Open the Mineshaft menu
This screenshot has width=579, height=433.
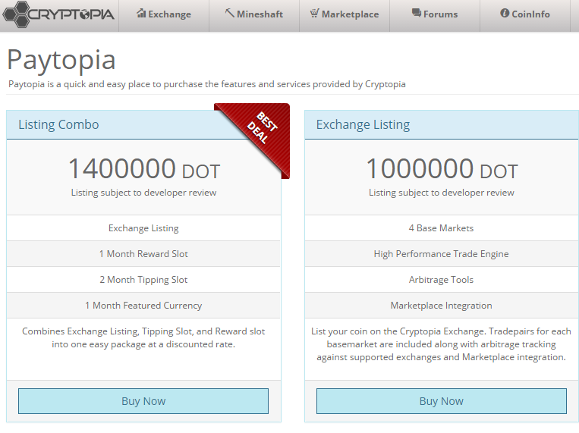(254, 15)
